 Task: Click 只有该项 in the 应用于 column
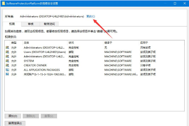click(x=145, y=48)
